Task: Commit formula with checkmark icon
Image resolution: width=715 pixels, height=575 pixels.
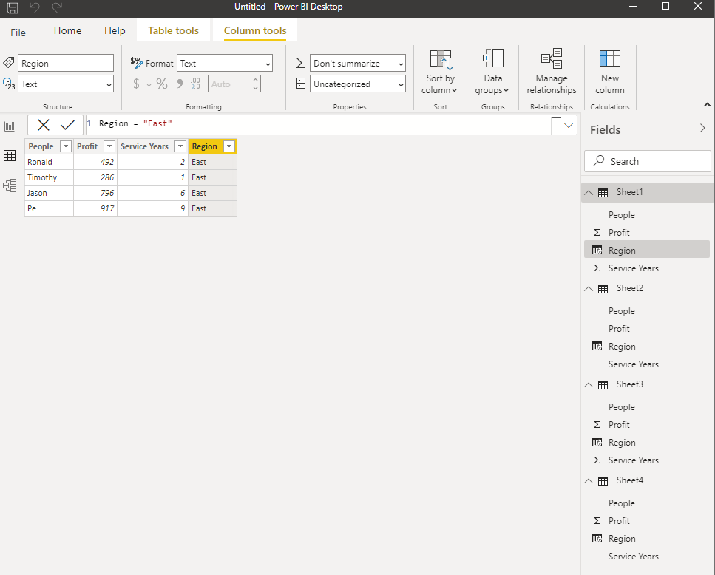Action: pos(67,124)
